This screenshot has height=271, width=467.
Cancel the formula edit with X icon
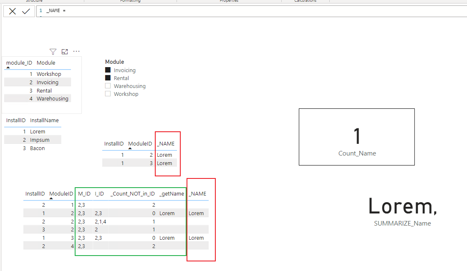(x=12, y=11)
